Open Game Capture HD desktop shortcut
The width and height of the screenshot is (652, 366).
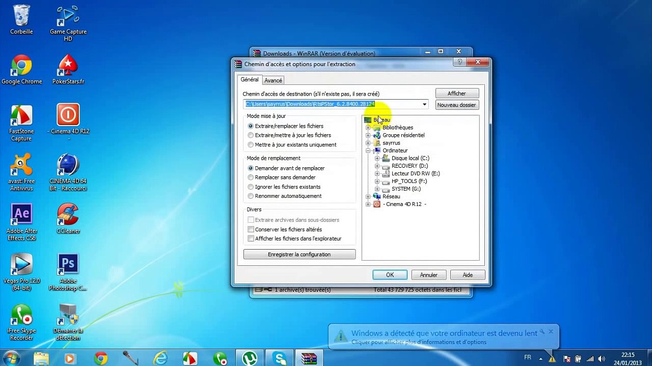coord(68,23)
